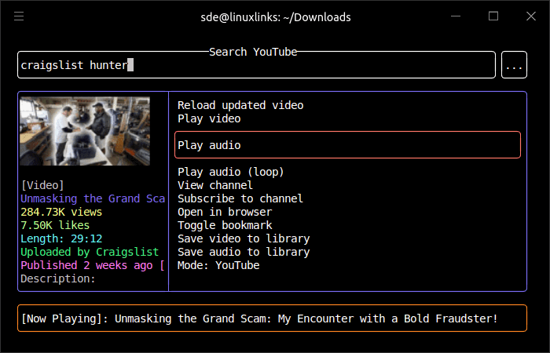Choose Play video option
Screen dimensions: 550x353
(209, 118)
